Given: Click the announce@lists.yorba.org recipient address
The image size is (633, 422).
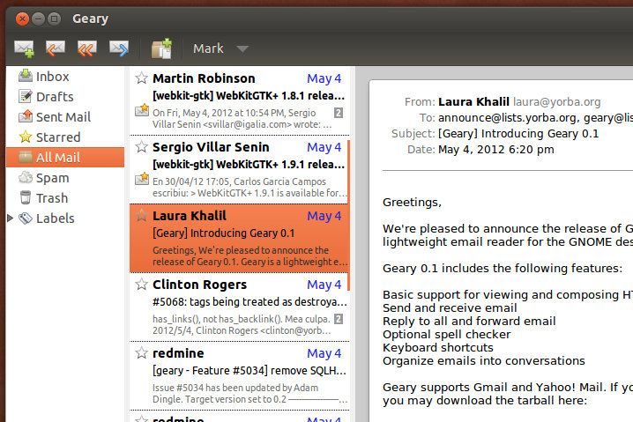Looking at the screenshot, I should [509, 118].
